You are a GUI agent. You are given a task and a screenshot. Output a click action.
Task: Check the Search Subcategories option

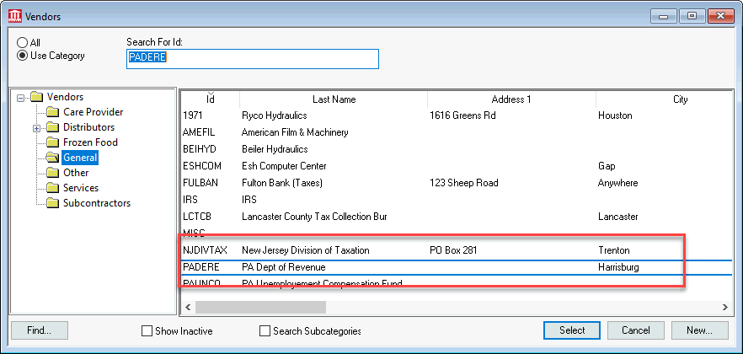coord(265,331)
